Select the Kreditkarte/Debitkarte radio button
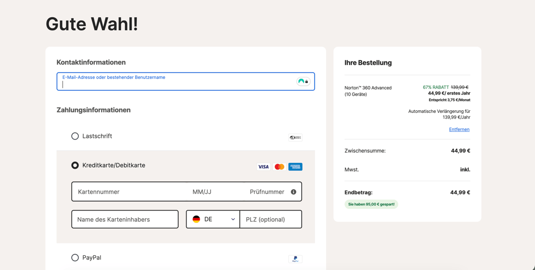535x270 pixels. (x=75, y=166)
